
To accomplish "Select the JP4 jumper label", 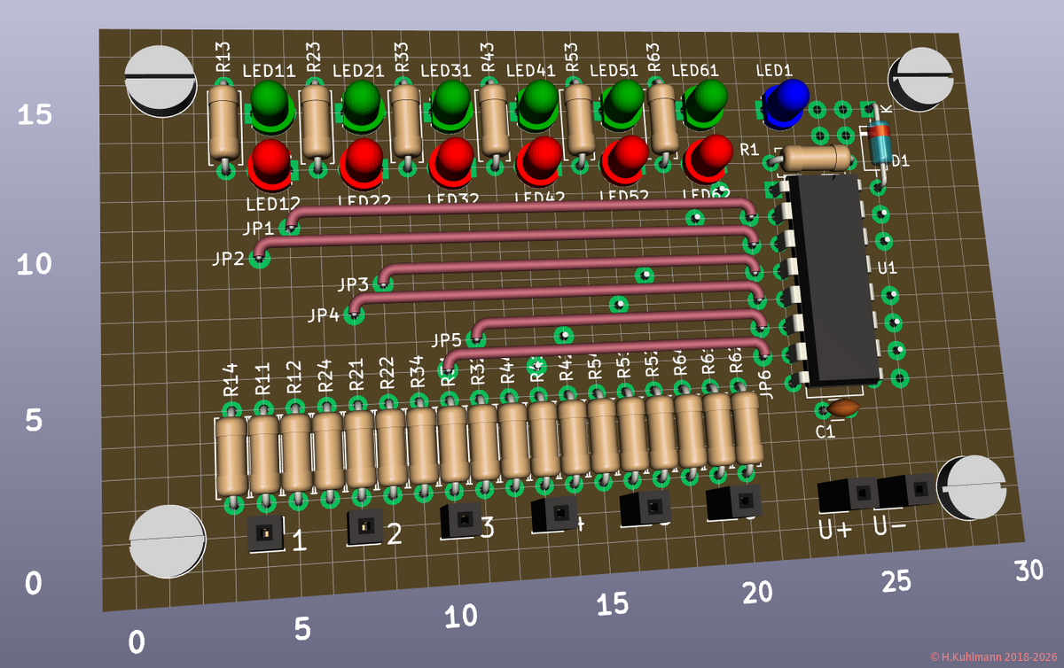I will (324, 315).
